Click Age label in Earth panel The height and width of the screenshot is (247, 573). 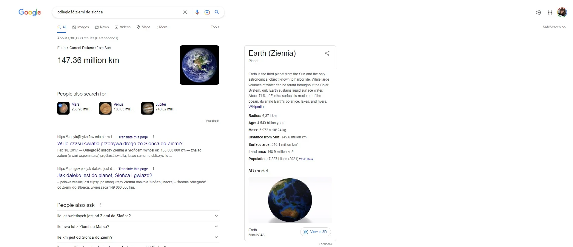click(252, 123)
